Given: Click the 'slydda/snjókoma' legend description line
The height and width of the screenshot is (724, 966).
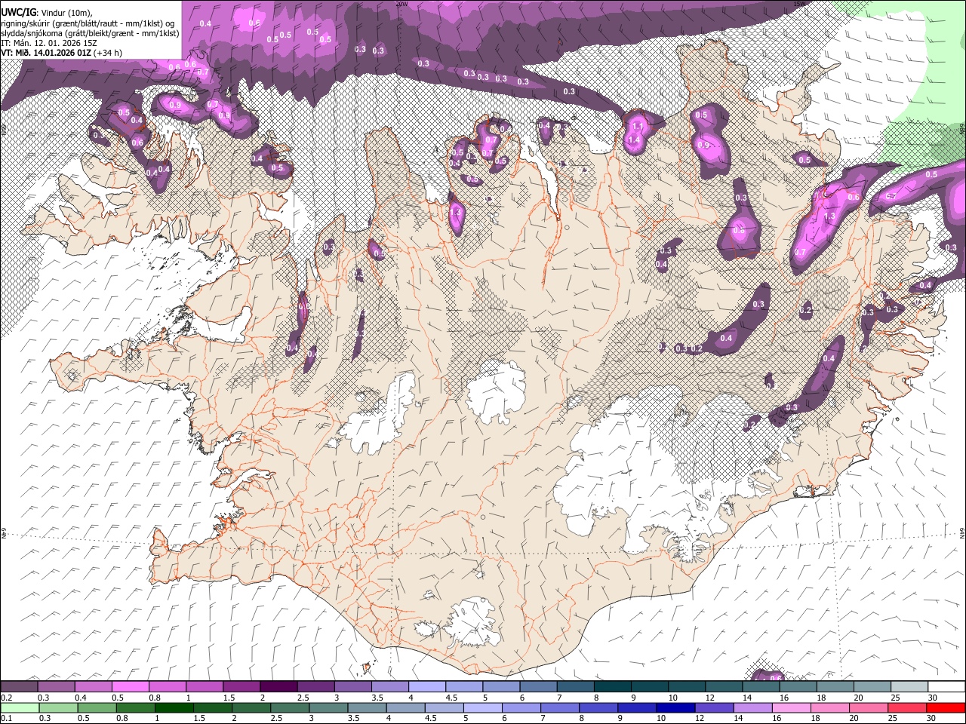Looking at the screenshot, I should (x=90, y=33).
